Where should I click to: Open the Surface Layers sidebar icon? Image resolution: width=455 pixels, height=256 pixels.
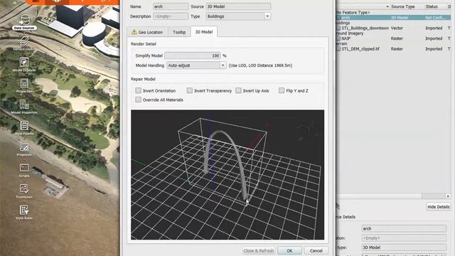(24, 41)
